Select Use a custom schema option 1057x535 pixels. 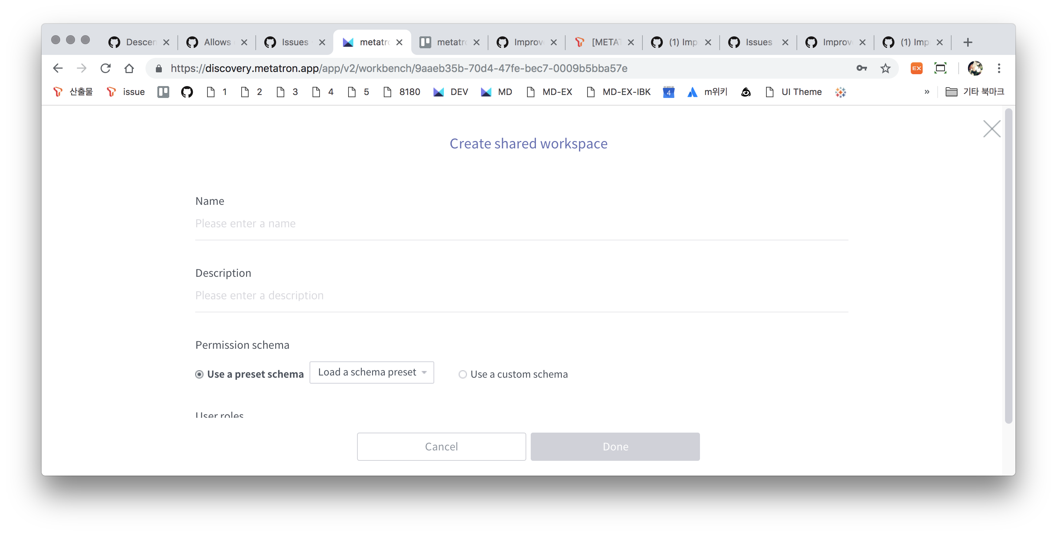463,374
